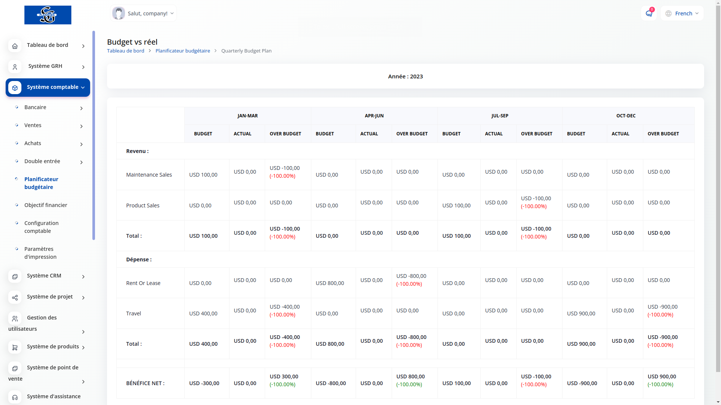This screenshot has width=721, height=405.
Task: Click the Système comptable box icon
Action: (x=15, y=88)
